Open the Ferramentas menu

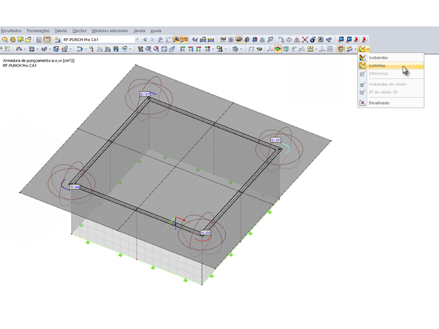(x=38, y=31)
